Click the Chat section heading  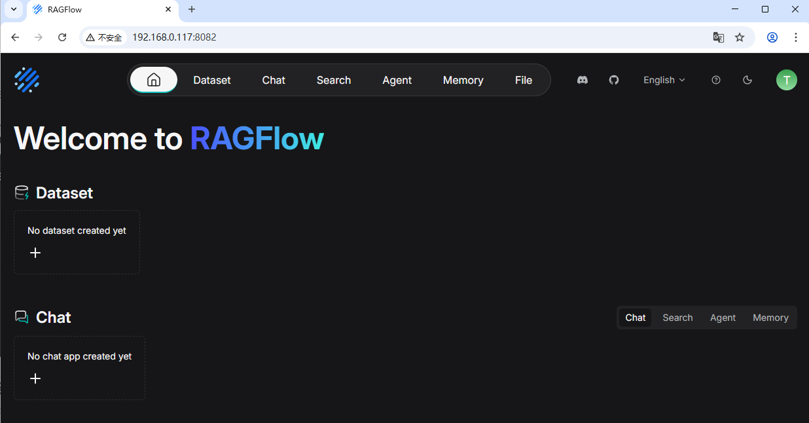coord(54,318)
